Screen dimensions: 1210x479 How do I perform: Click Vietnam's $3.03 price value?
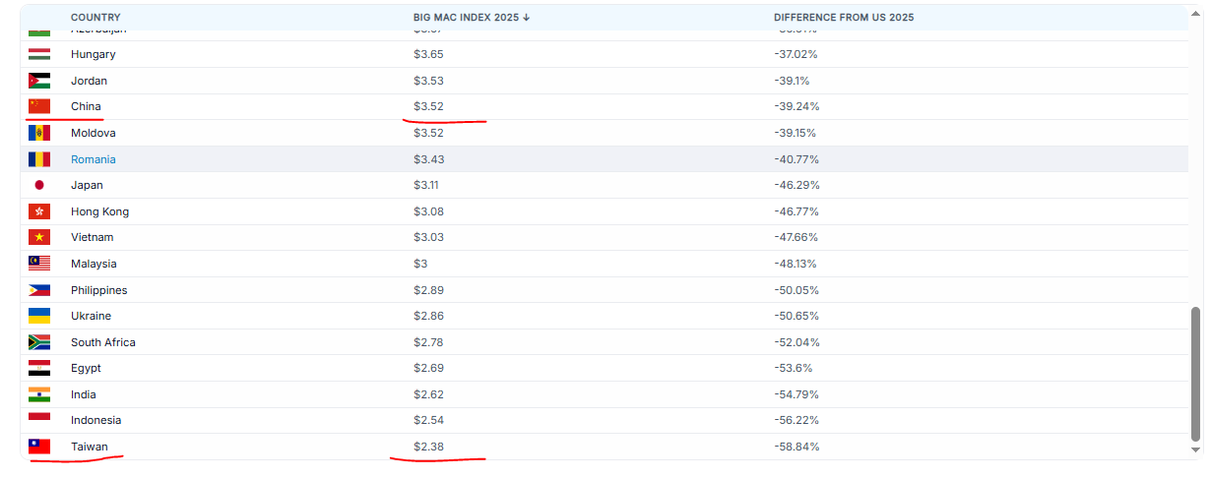coord(428,237)
